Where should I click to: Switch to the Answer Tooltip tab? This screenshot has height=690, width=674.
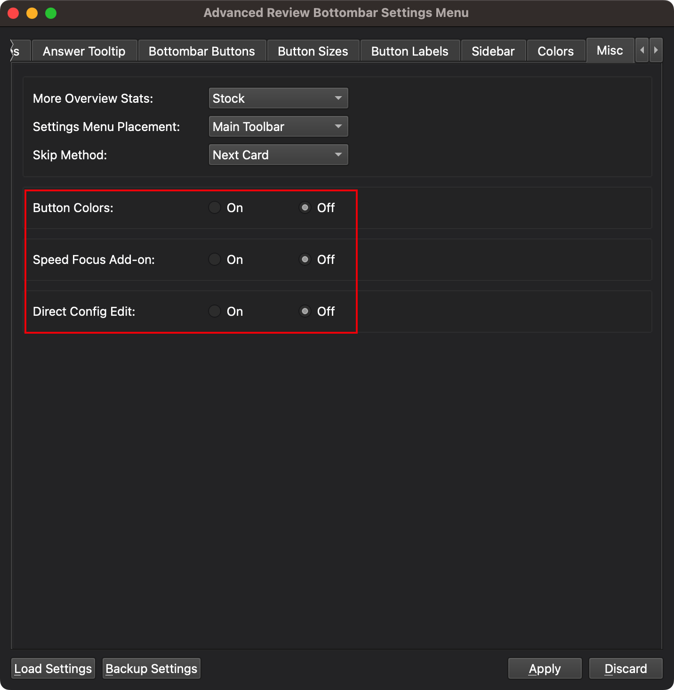coord(84,51)
